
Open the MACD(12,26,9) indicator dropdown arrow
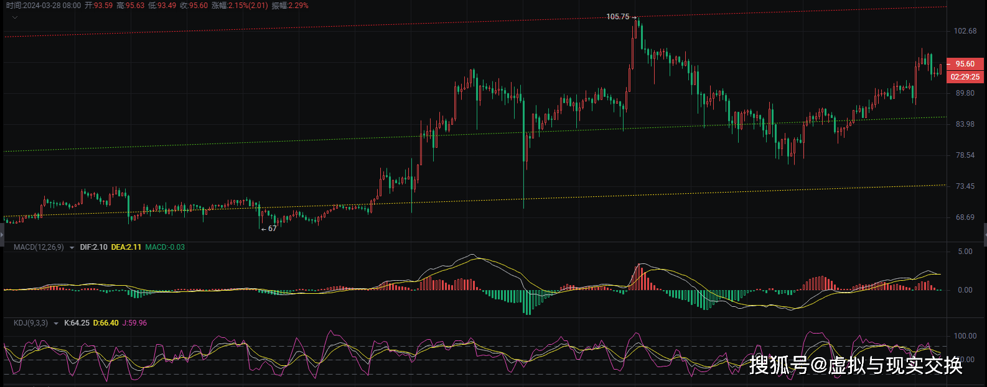(72, 248)
